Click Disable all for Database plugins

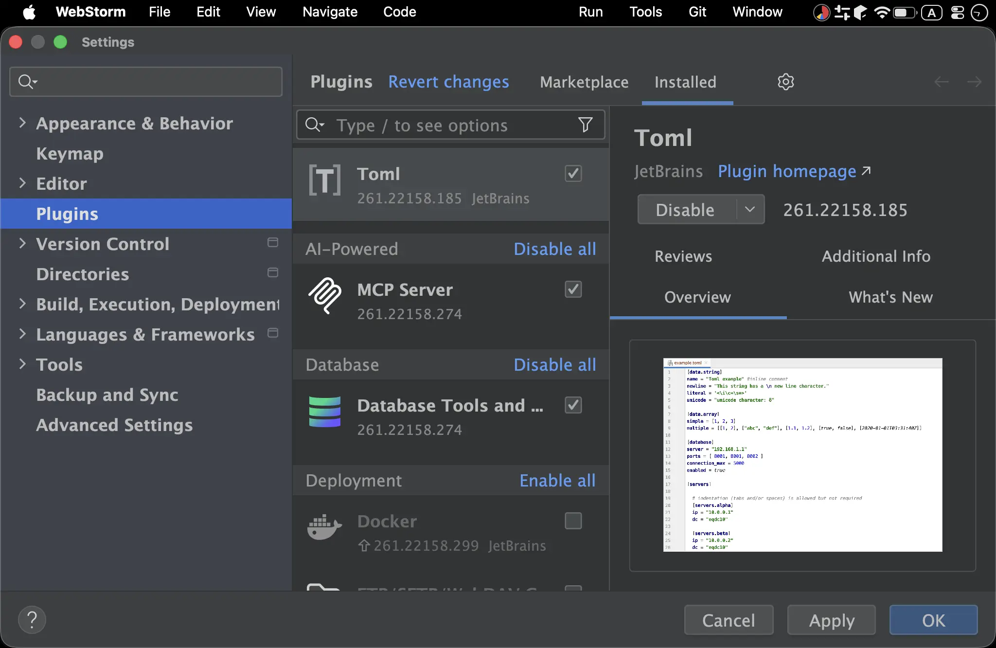[555, 365]
